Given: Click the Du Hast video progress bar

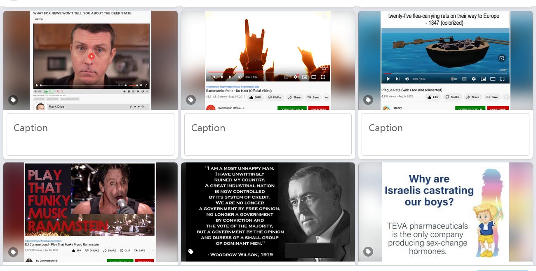Looking at the screenshot, I should pyautogui.click(x=268, y=72).
